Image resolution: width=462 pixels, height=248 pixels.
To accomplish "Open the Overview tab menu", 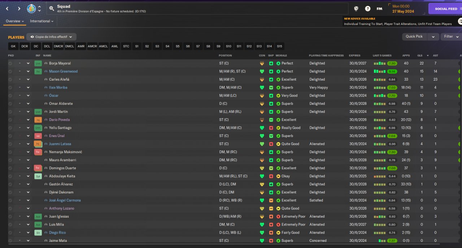I will (x=15, y=21).
